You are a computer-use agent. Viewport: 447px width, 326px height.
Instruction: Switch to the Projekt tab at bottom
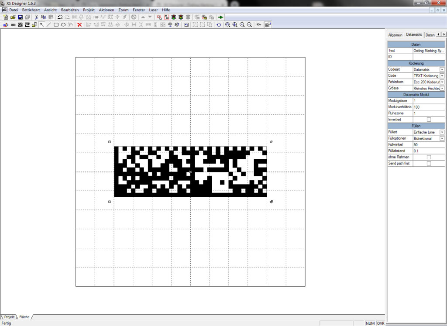(x=9, y=317)
